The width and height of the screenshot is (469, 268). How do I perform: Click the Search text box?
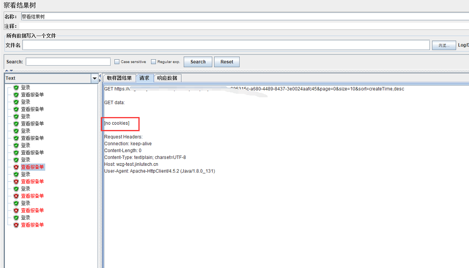(68, 61)
